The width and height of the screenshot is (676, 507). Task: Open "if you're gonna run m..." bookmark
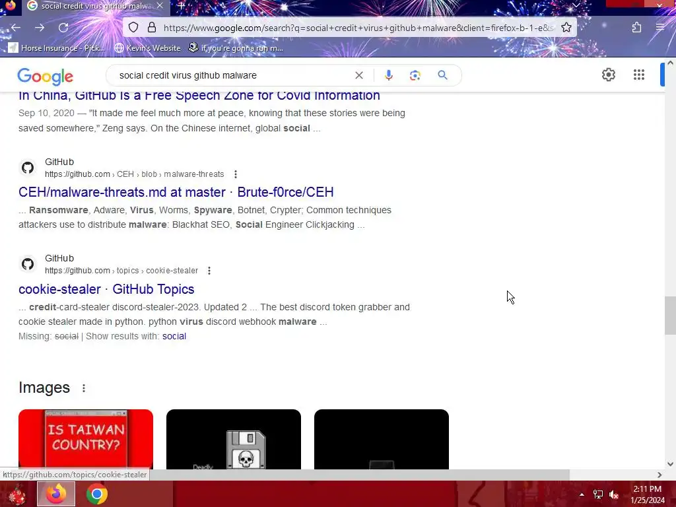(236, 48)
